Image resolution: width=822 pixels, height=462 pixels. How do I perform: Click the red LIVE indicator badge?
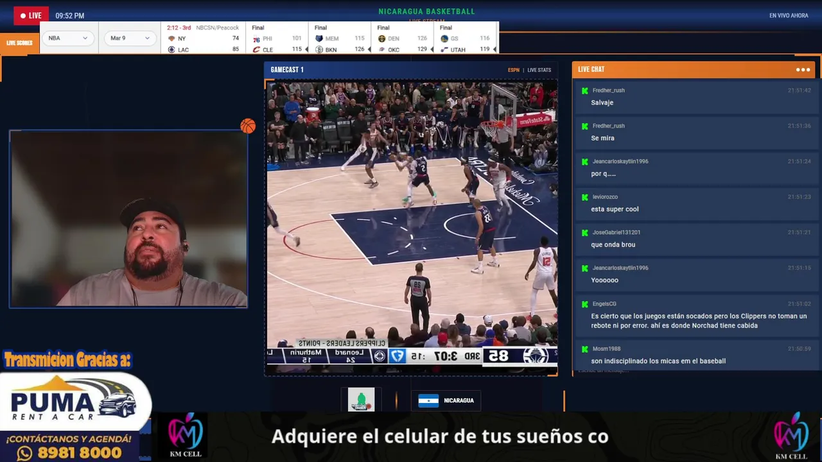pyautogui.click(x=31, y=15)
